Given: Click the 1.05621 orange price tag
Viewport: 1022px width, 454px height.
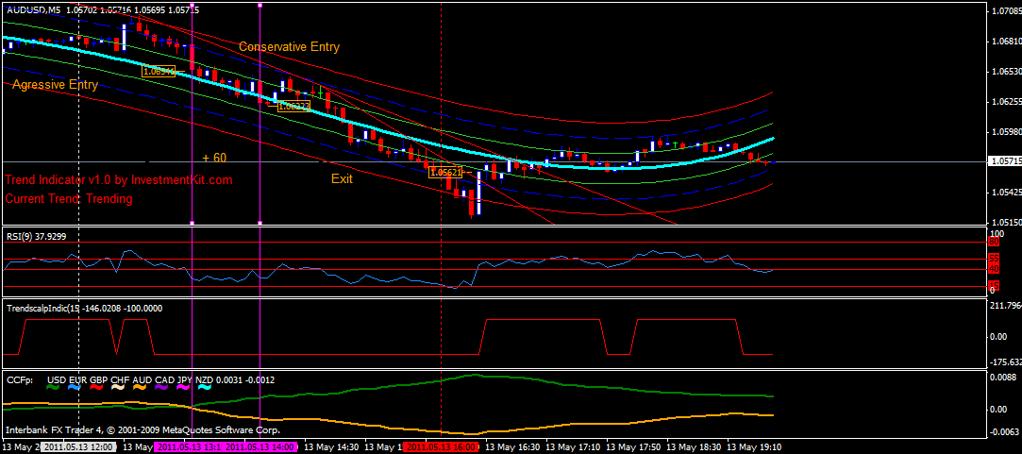Looking at the screenshot, I should tap(445, 172).
